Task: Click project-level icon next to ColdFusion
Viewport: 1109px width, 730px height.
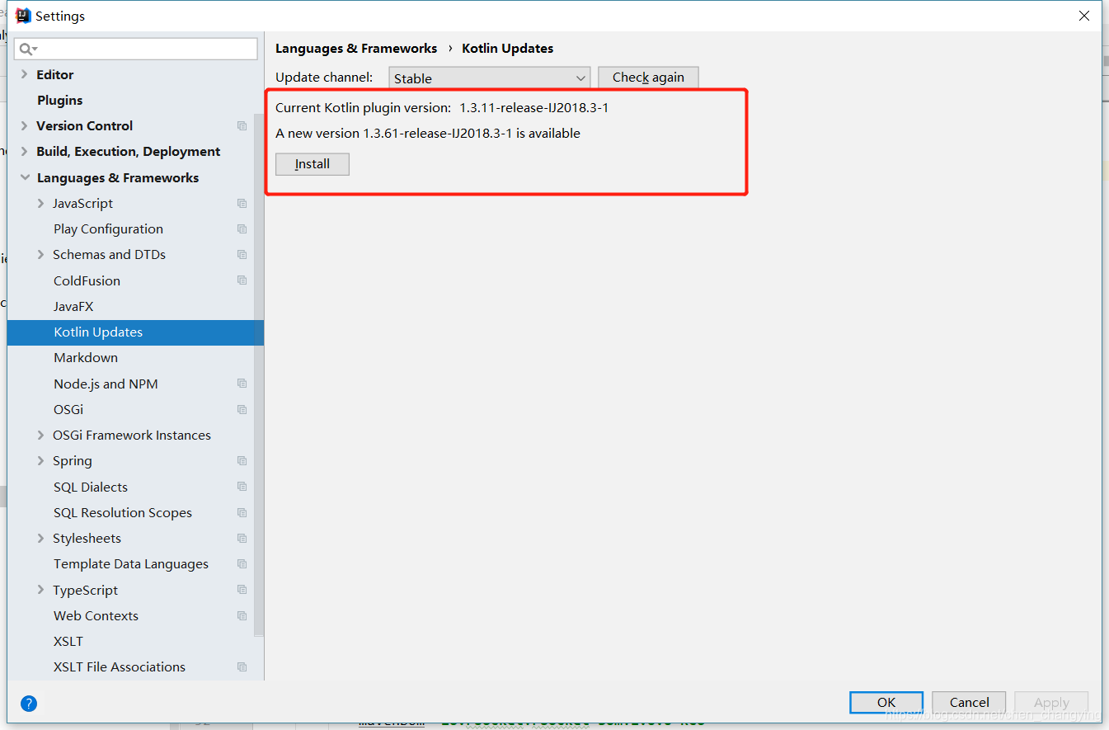Action: point(242,280)
